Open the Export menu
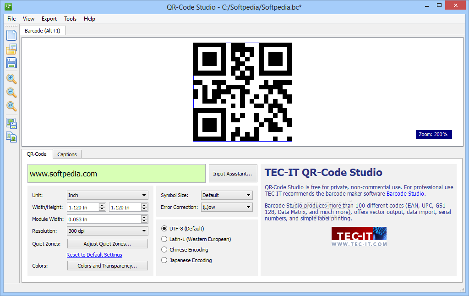This screenshot has height=296, width=469. pyautogui.click(x=49, y=18)
